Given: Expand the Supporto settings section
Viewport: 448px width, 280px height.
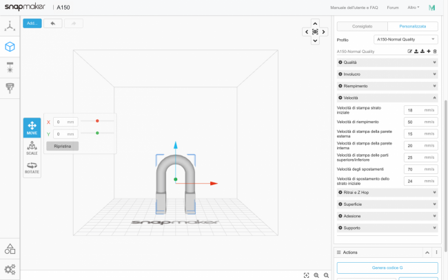Looking at the screenshot, I should pyautogui.click(x=387, y=228).
